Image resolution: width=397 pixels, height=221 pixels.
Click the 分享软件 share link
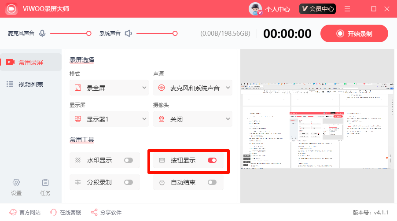click(x=106, y=212)
